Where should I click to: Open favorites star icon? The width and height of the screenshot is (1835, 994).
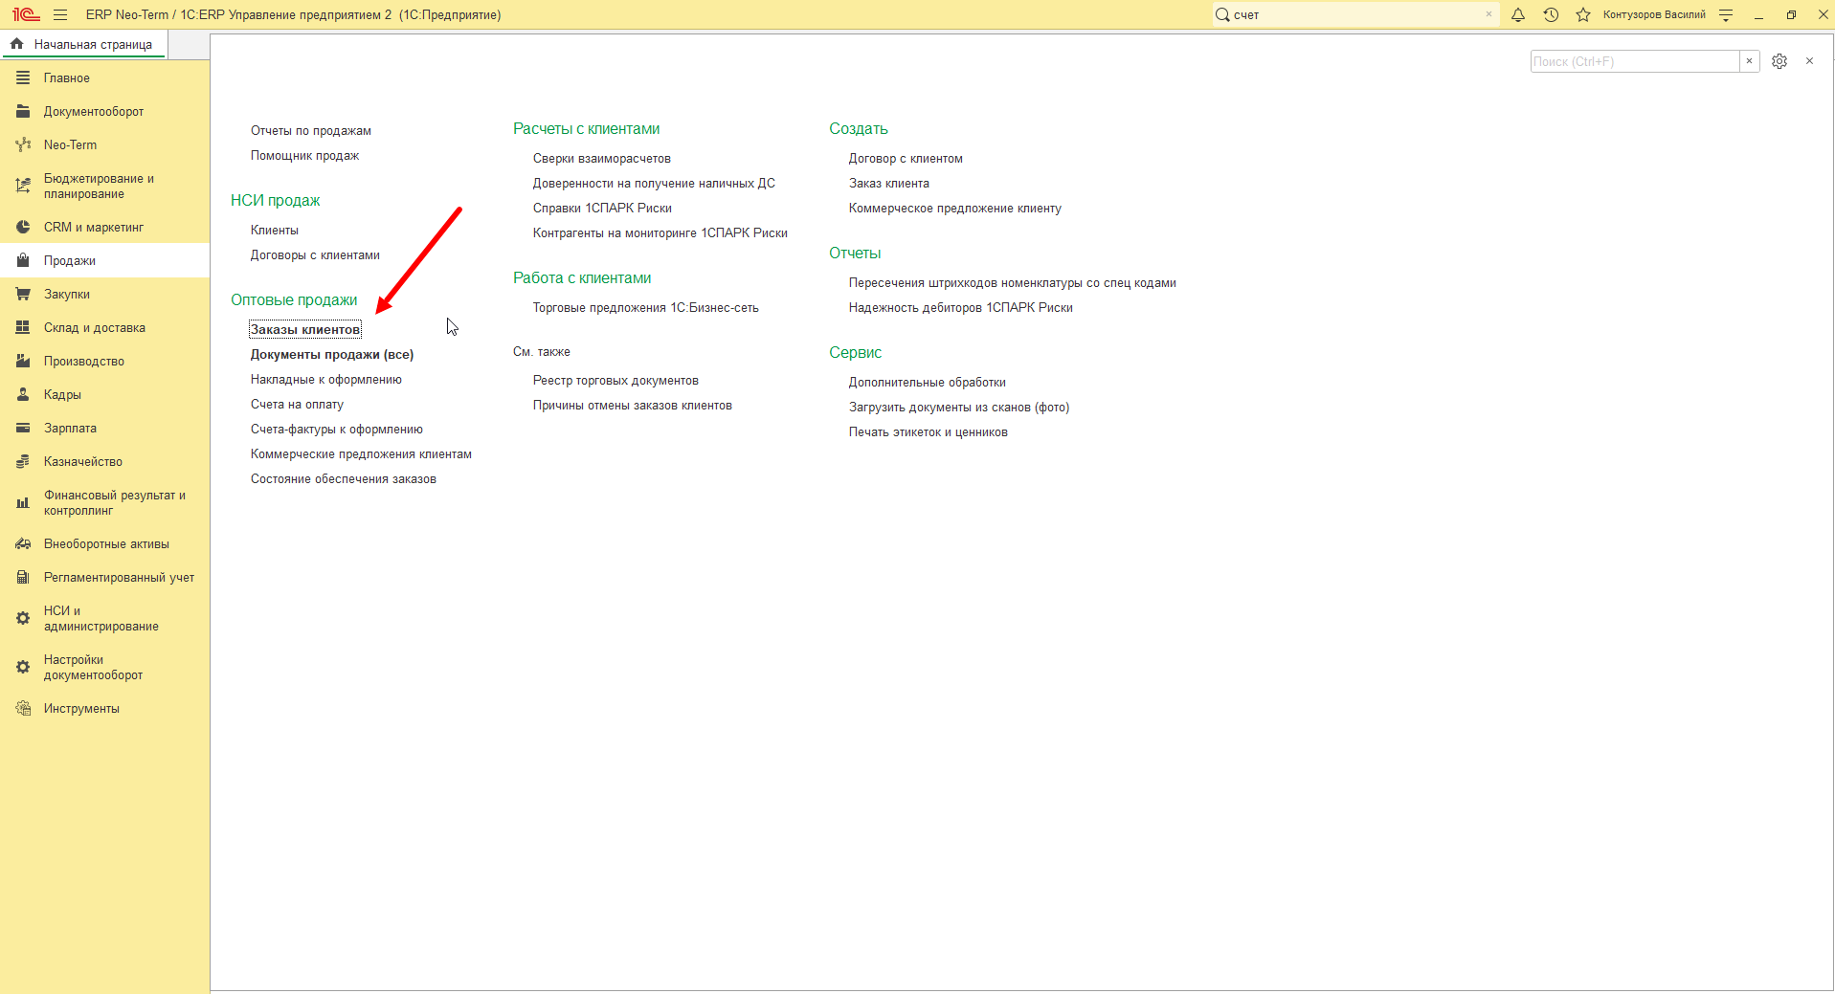1583,14
